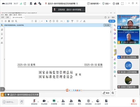Open Meeting details (会议详情) menu

pyautogui.click(x=7, y=4)
